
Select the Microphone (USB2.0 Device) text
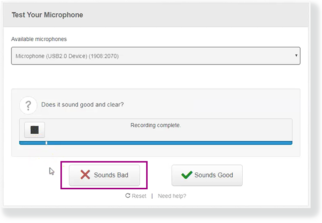[x=67, y=56]
